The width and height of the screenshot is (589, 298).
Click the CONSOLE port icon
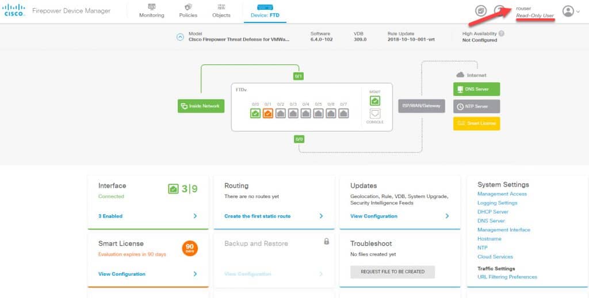pyautogui.click(x=375, y=114)
